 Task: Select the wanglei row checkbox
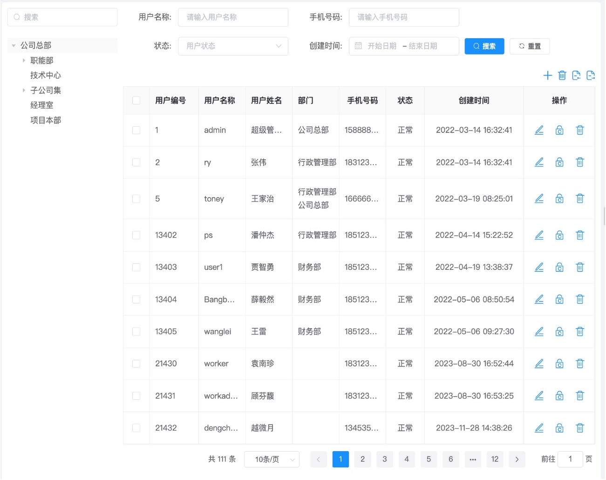coord(136,331)
